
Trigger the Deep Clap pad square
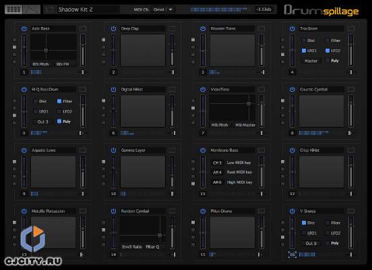pyautogui.click(x=143, y=51)
